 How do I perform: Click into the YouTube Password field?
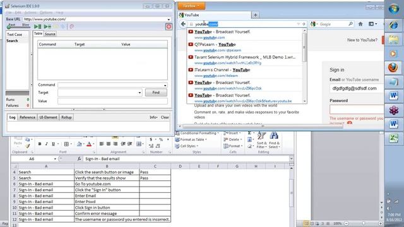[x=357, y=109]
